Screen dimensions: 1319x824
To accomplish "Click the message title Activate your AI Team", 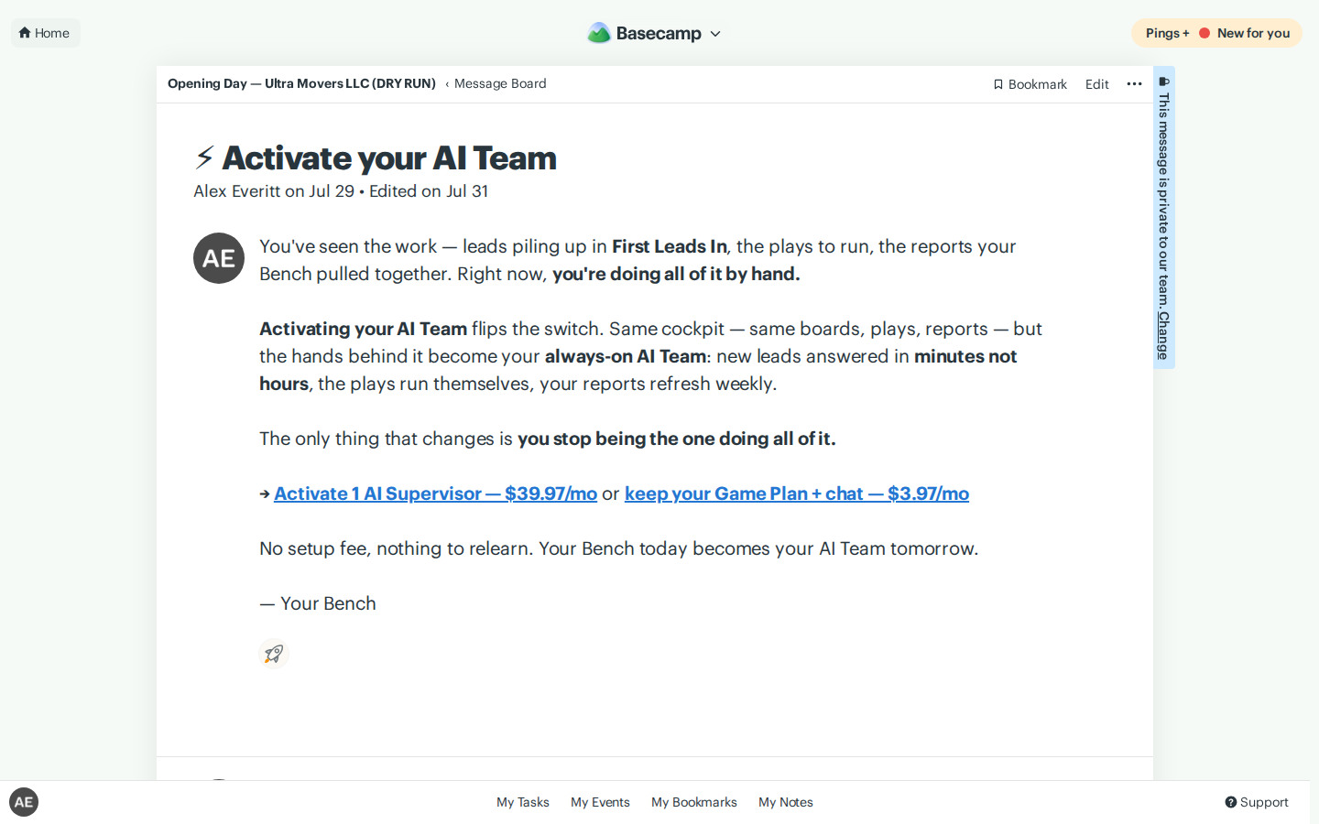I will tap(389, 158).
